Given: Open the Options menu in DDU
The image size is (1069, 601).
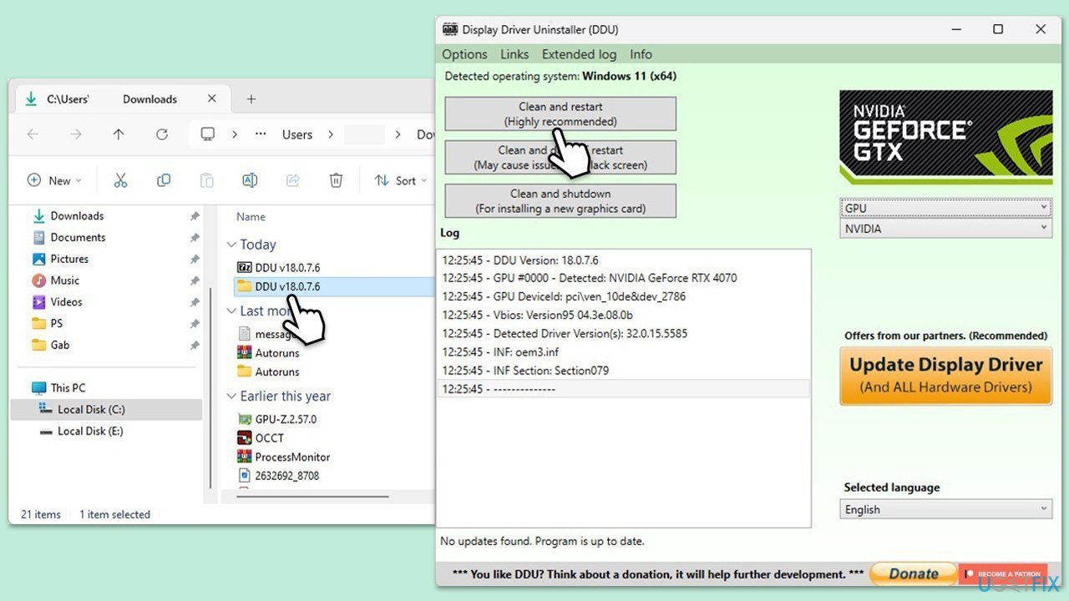Looking at the screenshot, I should (x=464, y=54).
